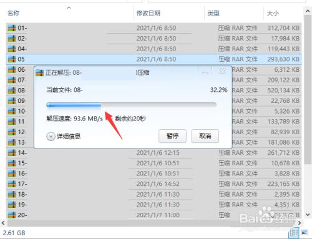Screen dimensions: 312x239
Task: Click size cell 312,704 KB
Action: (283, 28)
